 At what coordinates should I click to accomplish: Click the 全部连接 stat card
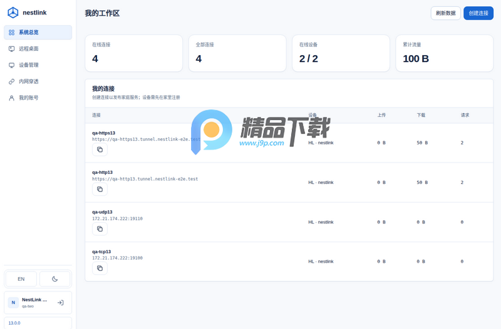tap(237, 53)
